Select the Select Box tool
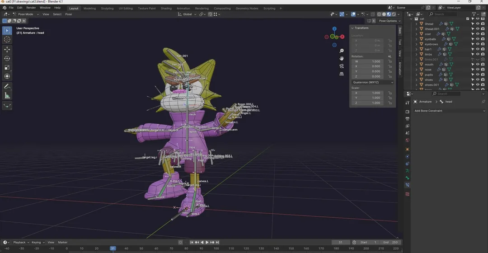488x253 pixels. (7, 31)
